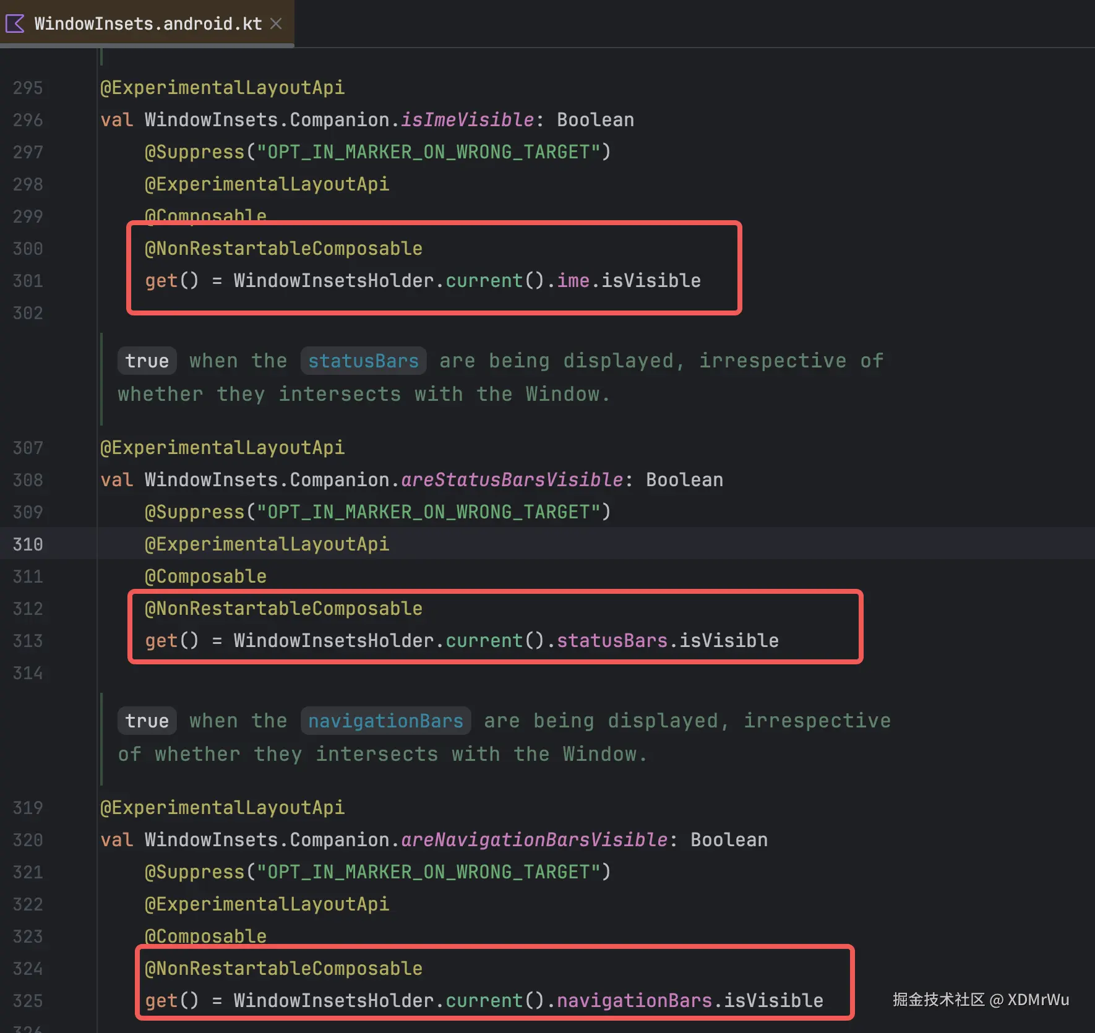Click 'get' keyword on line 325

161,1000
